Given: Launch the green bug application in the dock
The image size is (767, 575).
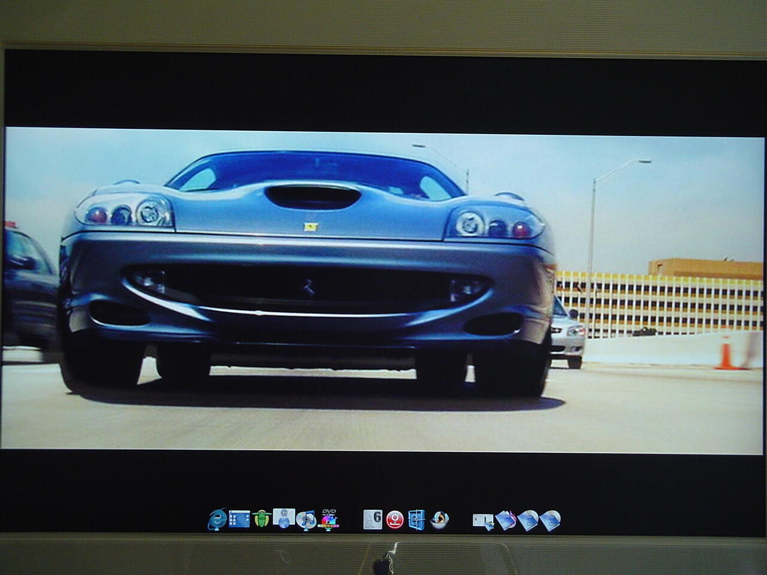Looking at the screenshot, I should click(x=262, y=519).
